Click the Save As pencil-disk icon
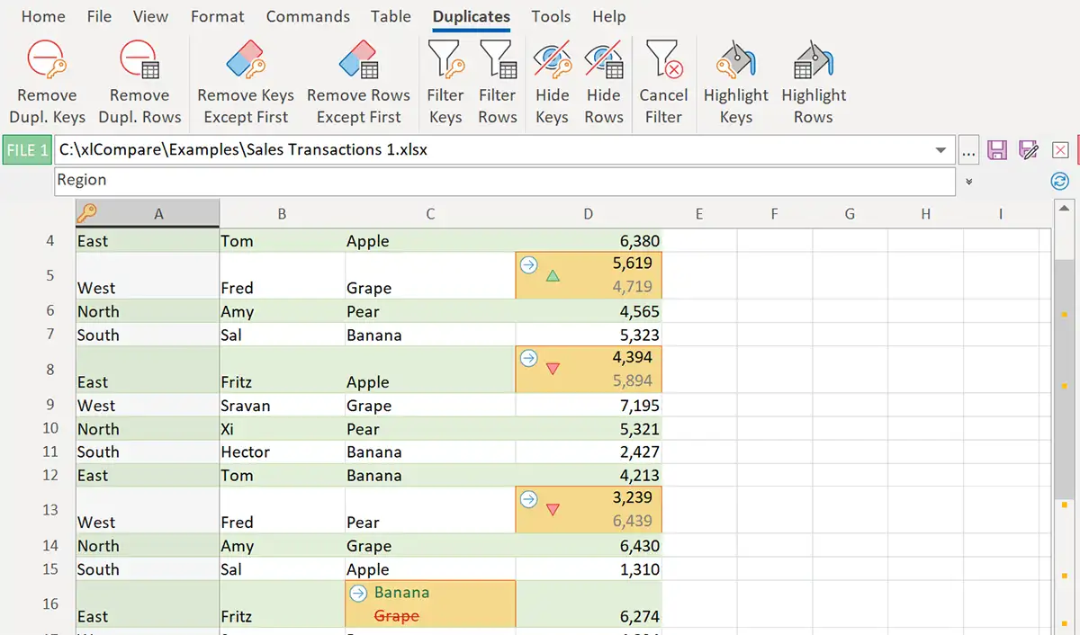1080x635 pixels. (1029, 150)
